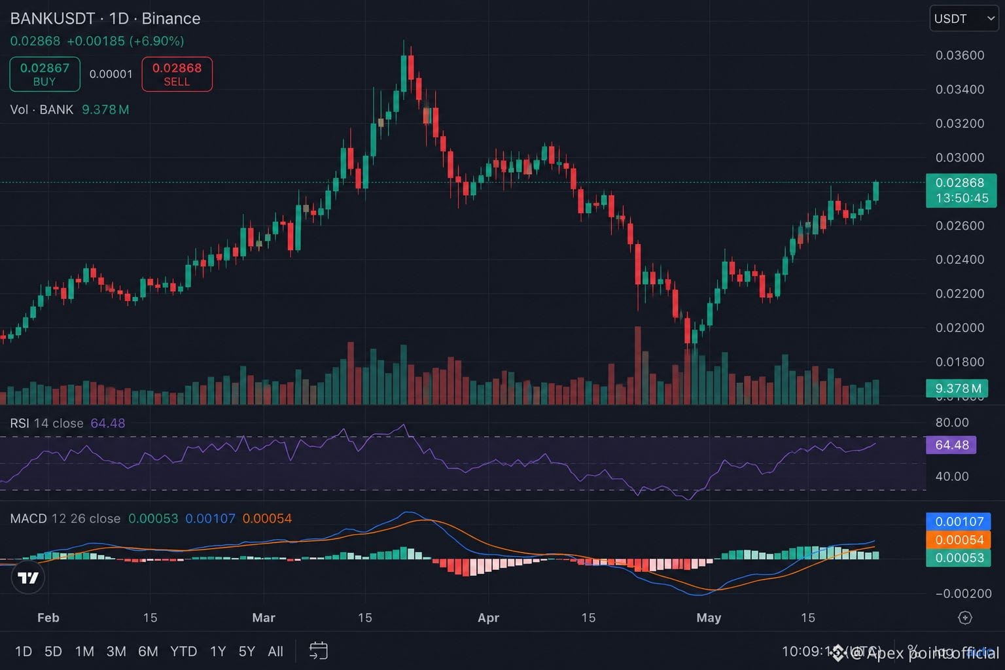
Task: Click the 40.00 RSI axis label
Action: click(x=952, y=476)
